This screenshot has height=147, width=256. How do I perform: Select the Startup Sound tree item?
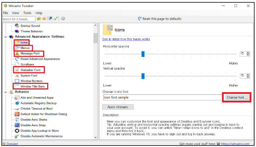30,26
